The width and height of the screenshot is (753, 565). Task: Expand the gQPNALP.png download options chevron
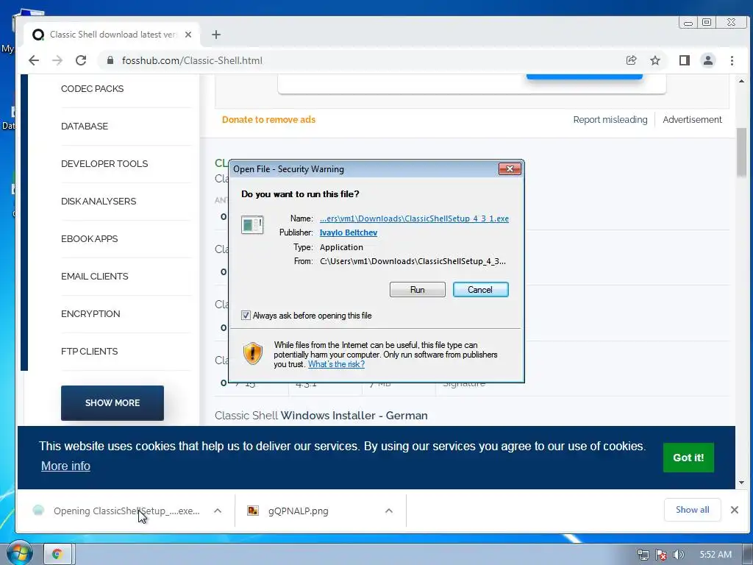(389, 511)
